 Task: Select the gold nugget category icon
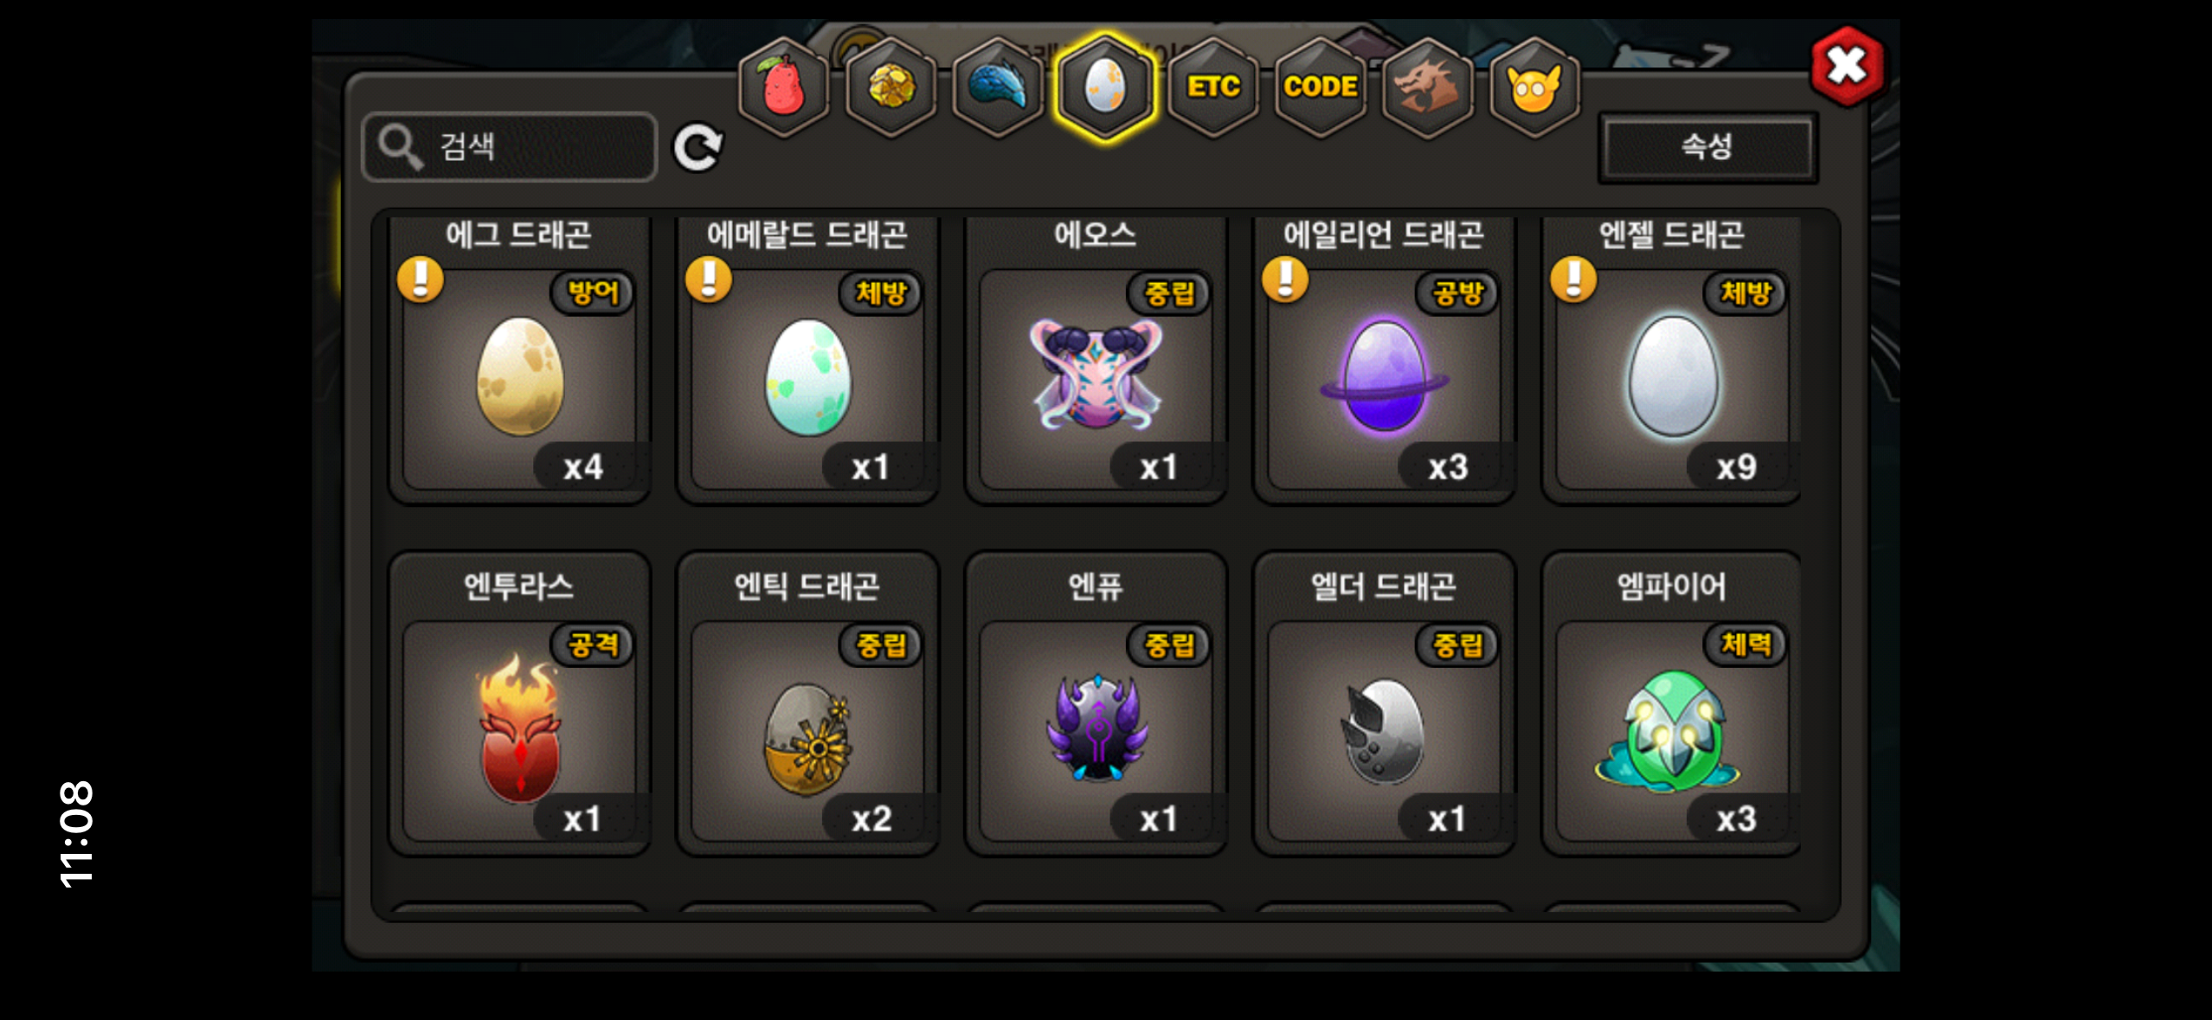click(891, 87)
